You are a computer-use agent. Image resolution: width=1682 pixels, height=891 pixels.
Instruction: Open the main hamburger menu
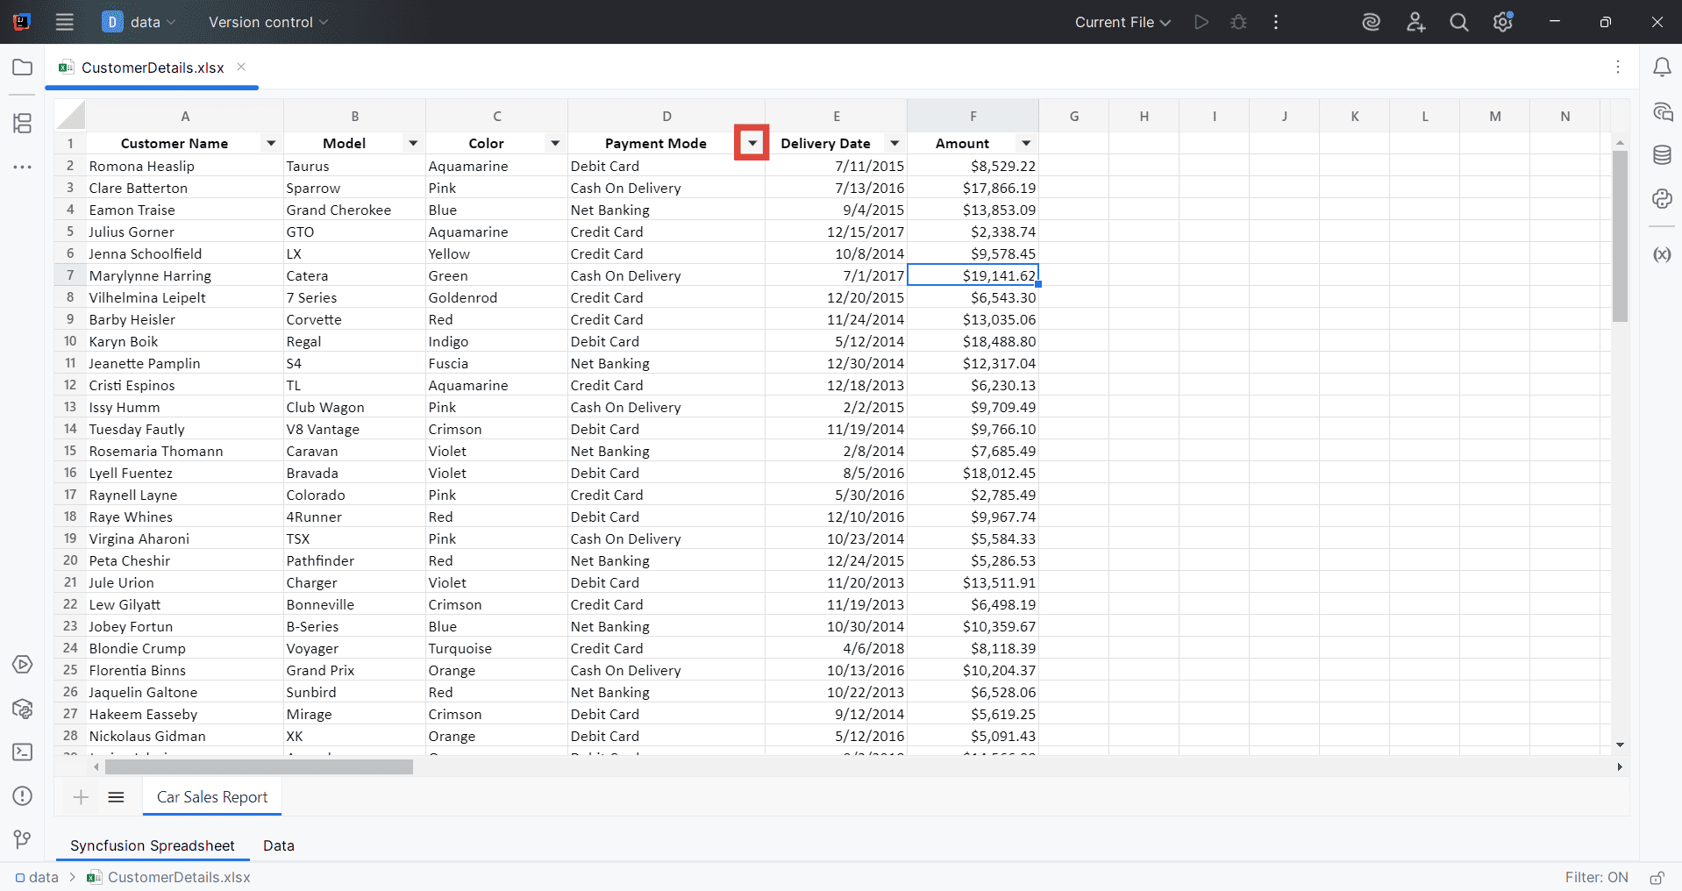64,22
